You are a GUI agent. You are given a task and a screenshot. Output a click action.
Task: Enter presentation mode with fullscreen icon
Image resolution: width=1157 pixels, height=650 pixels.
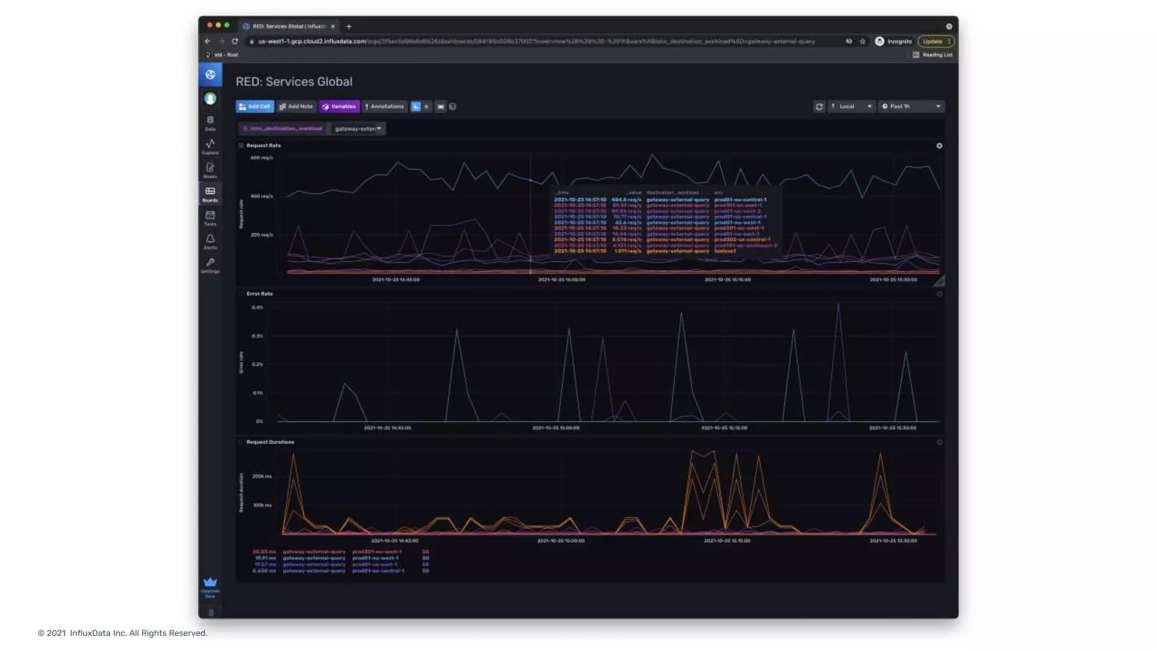tap(440, 107)
